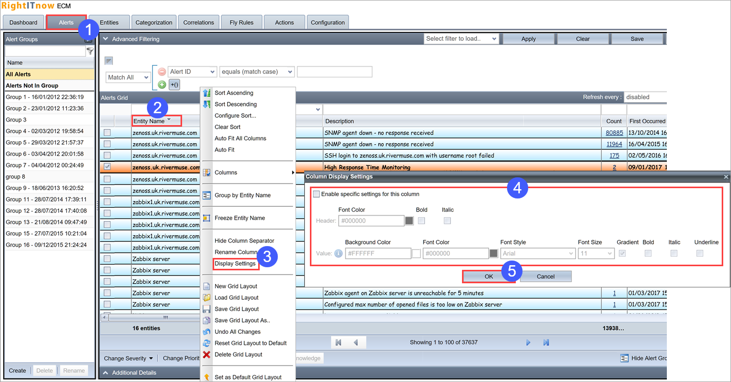
Task: Click the Value background color swatch
Action: click(416, 253)
